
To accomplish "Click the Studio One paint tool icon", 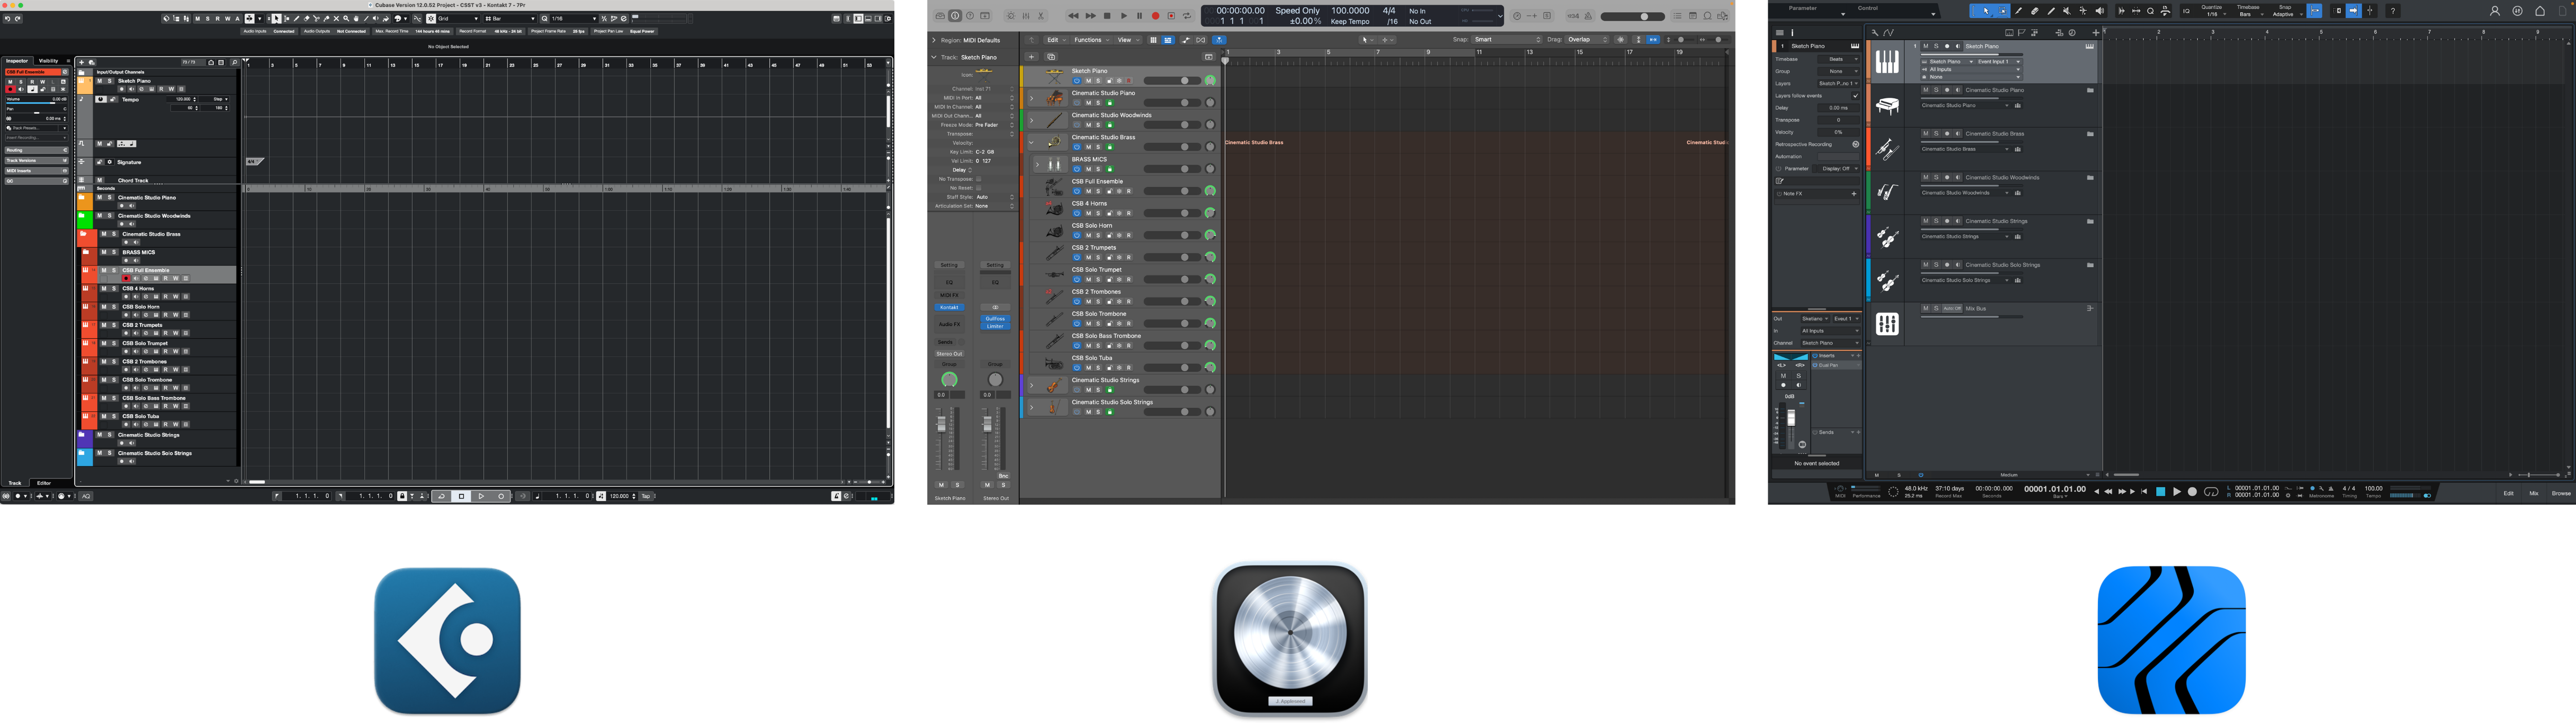I will click(2051, 11).
